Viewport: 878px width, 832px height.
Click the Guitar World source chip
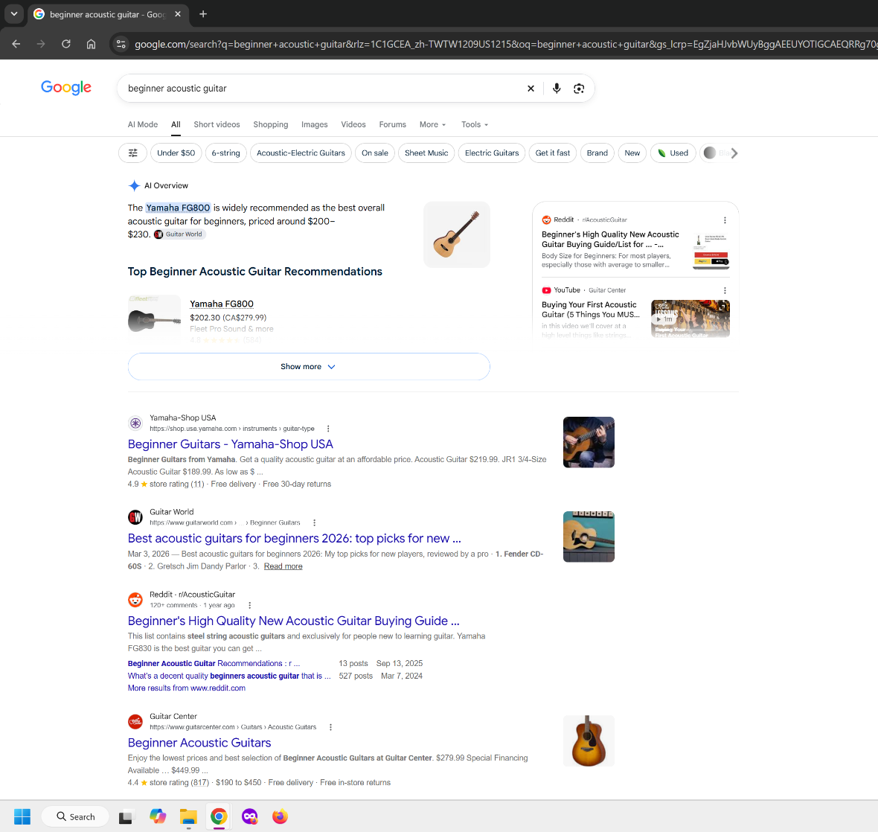click(179, 234)
